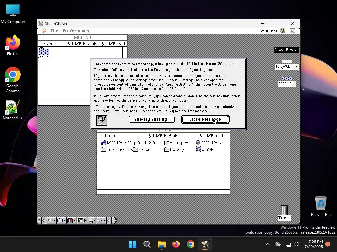The width and height of the screenshot is (337, 252).
Task: Collapse the Control Strip using its end tab
Action: (114, 220)
